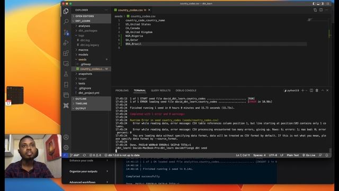Collapse the Output section
Image resolution: width=339 pixels, height=191 pixels.
(91, 108)
